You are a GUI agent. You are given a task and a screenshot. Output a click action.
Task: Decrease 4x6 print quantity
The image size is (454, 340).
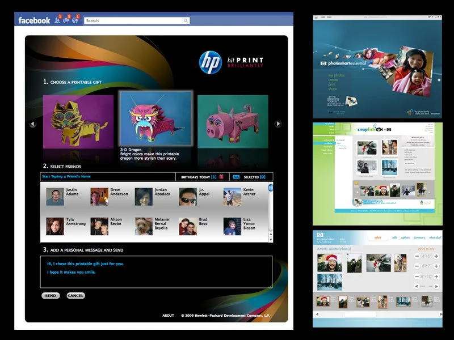click(417, 256)
